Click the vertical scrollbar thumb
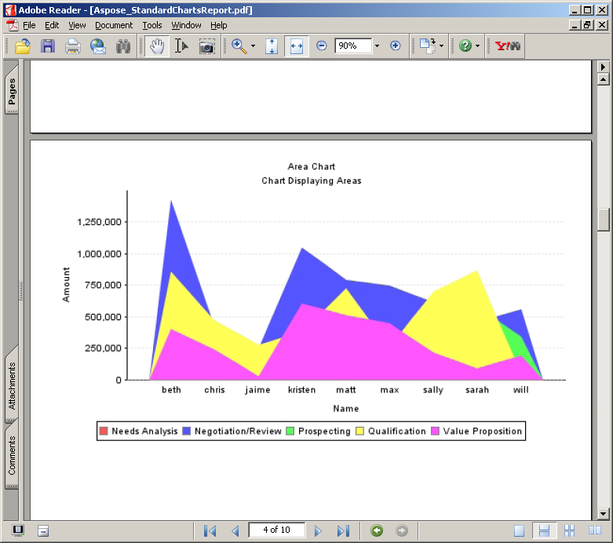This screenshot has height=543, width=613. pos(603,219)
